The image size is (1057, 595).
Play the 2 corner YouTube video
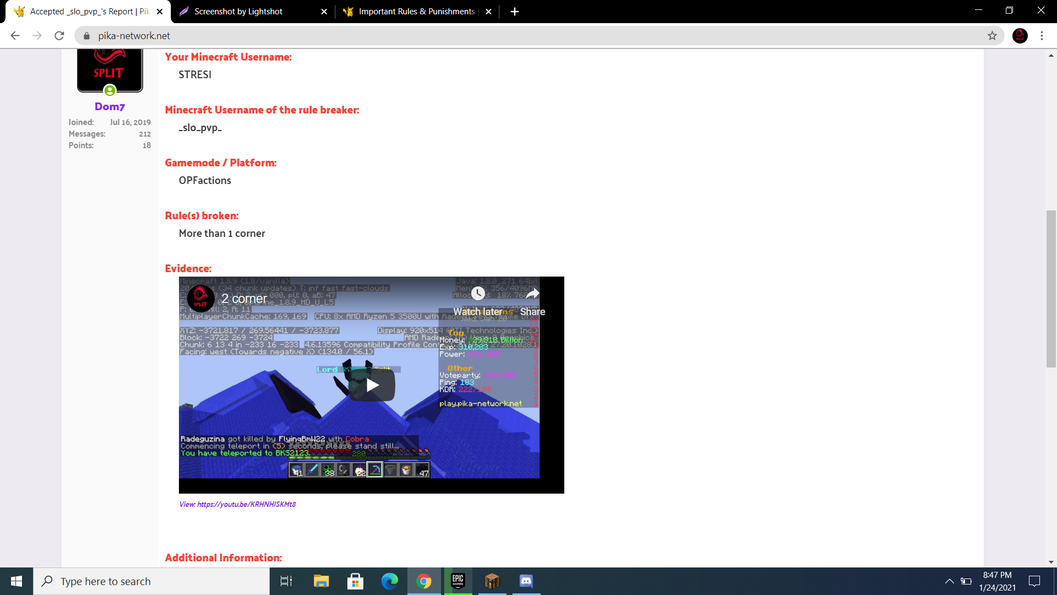pyautogui.click(x=372, y=385)
